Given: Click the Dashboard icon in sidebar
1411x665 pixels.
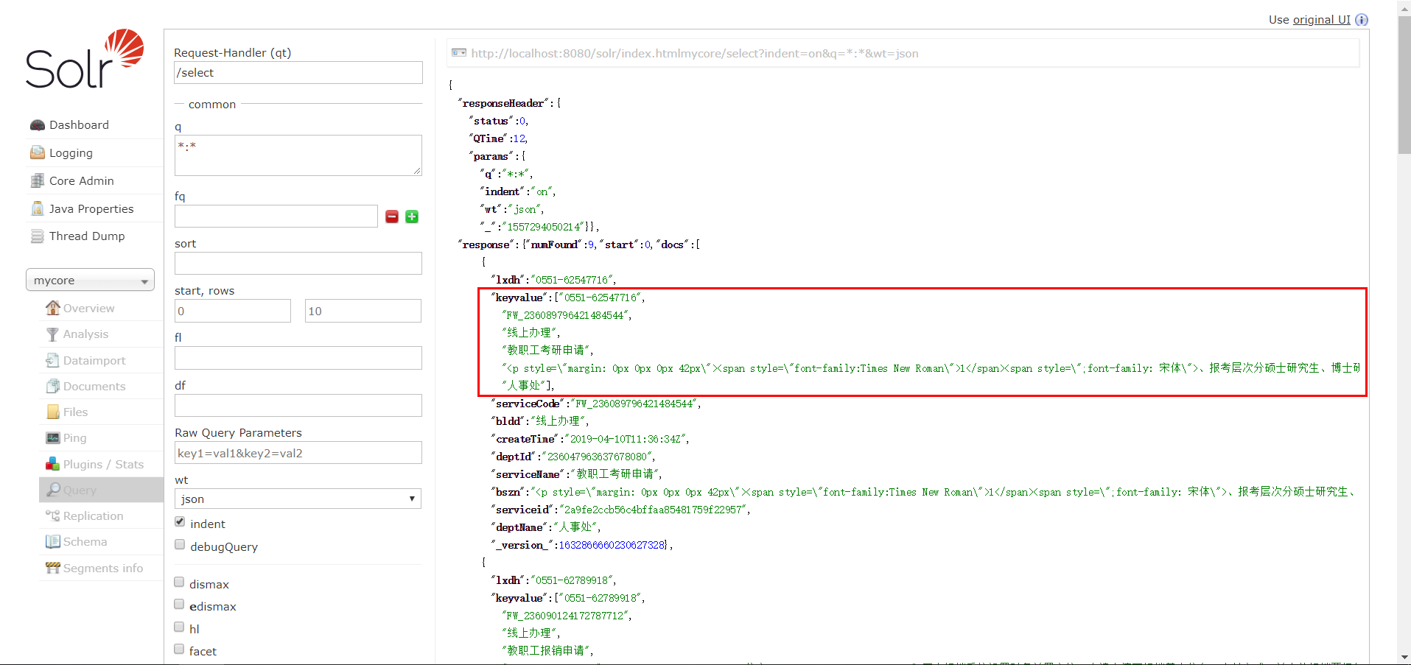Looking at the screenshot, I should coord(38,125).
